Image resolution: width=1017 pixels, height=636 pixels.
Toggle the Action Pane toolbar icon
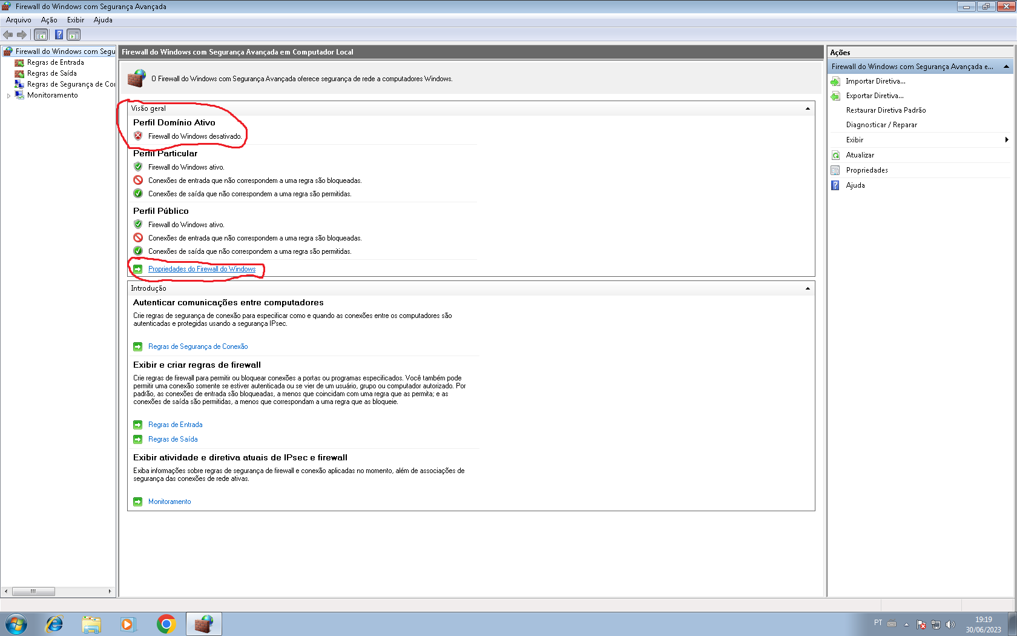pos(74,35)
